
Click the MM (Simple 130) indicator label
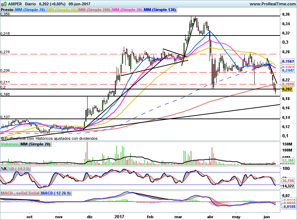(160, 10)
